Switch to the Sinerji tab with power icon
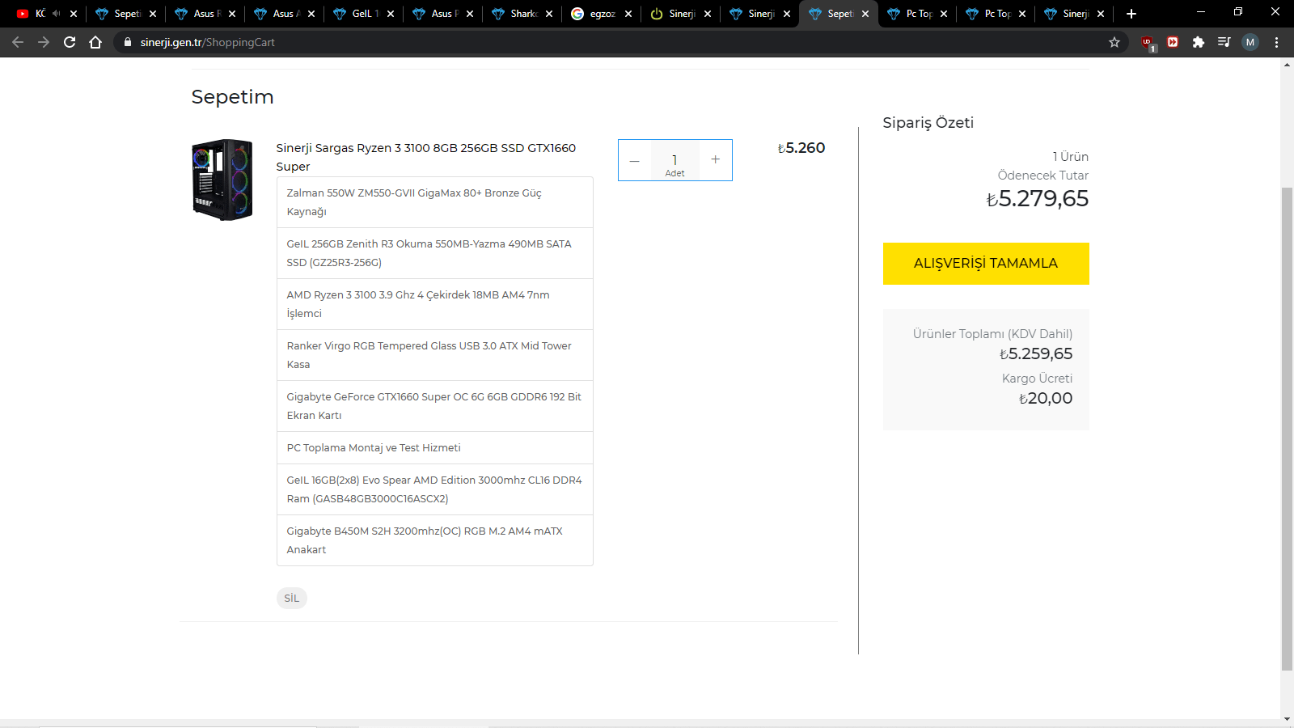 679,14
